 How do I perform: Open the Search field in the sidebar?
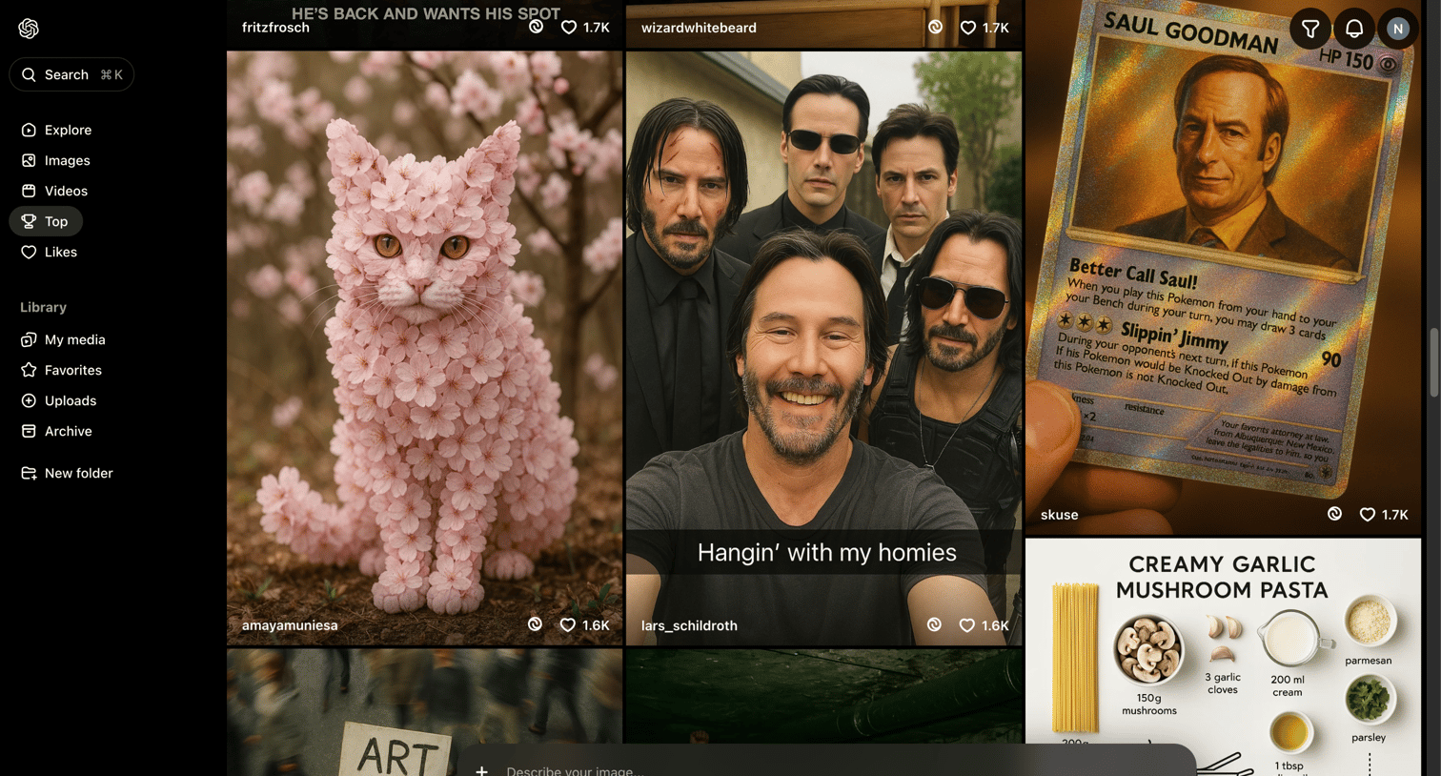(x=71, y=74)
